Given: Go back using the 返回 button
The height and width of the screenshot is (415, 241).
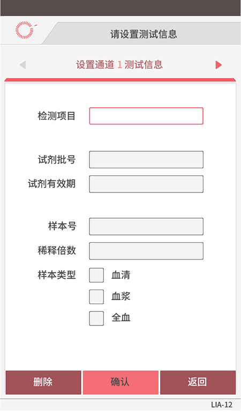Looking at the screenshot, I should [198, 382].
